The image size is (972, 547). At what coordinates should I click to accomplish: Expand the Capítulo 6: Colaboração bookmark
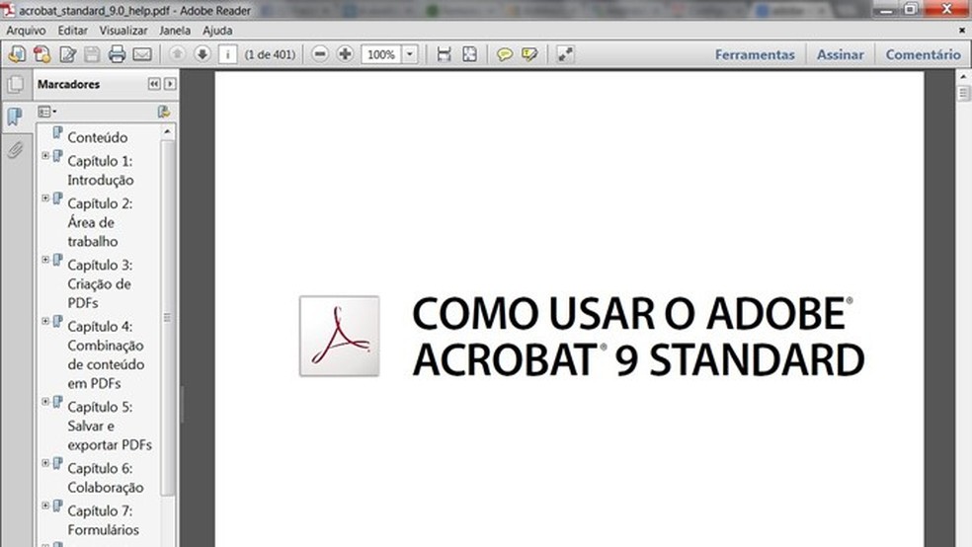coord(45,463)
